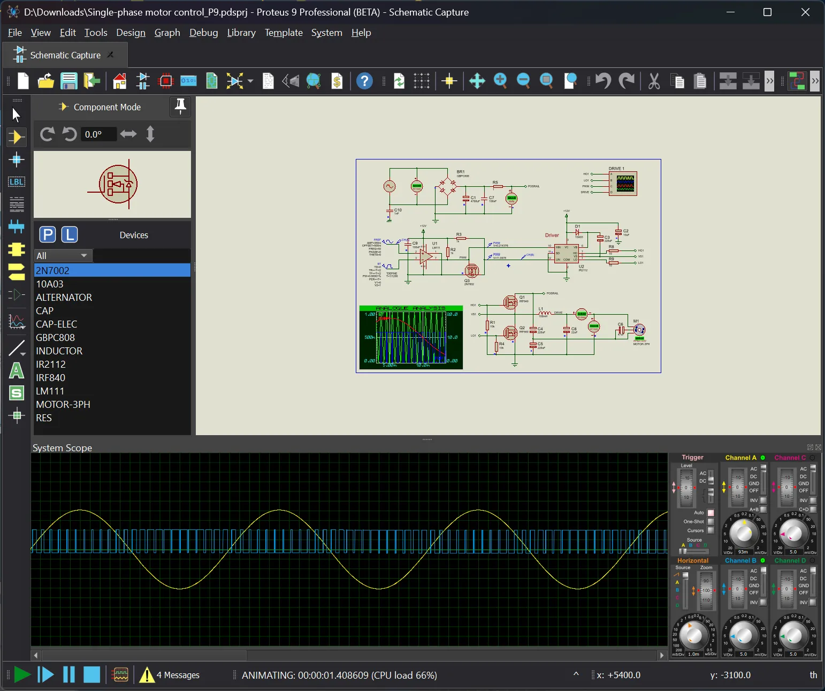Select the Junction Dot mode tool

pos(17,160)
